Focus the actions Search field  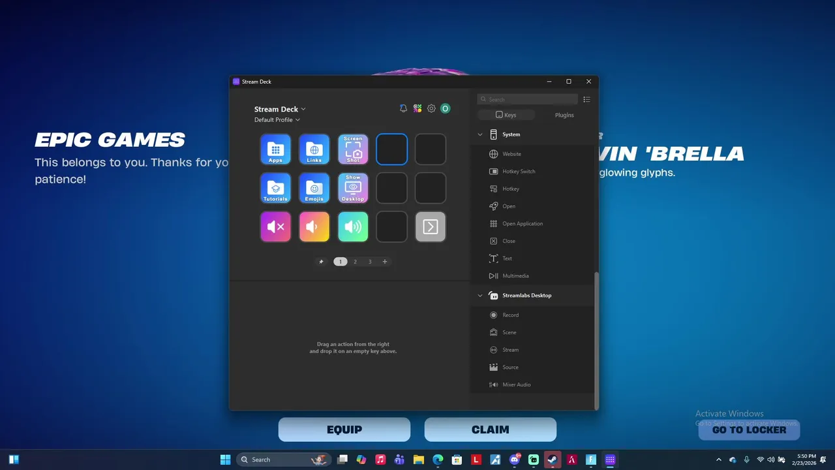pyautogui.click(x=528, y=99)
